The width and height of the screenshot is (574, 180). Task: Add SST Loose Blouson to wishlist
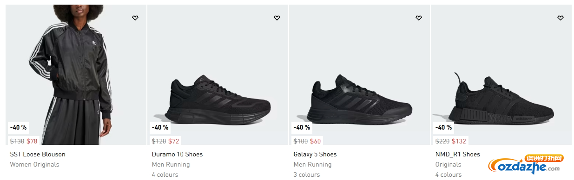click(135, 18)
